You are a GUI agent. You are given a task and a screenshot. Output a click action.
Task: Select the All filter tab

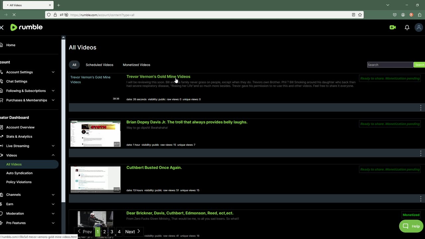click(74, 65)
